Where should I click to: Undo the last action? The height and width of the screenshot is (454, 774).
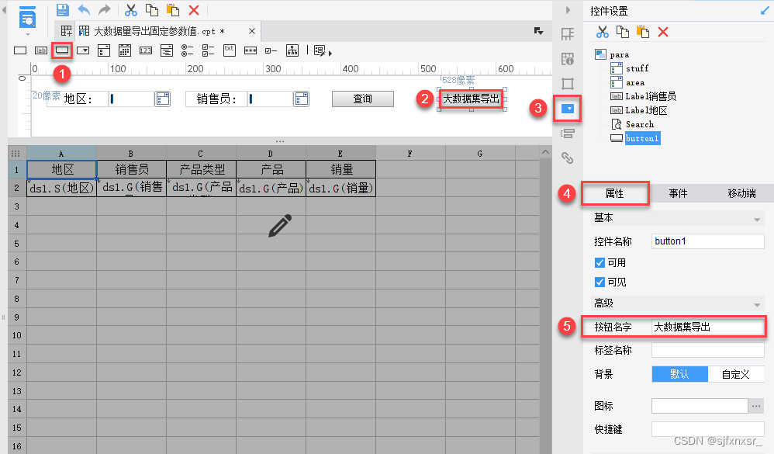tap(84, 9)
